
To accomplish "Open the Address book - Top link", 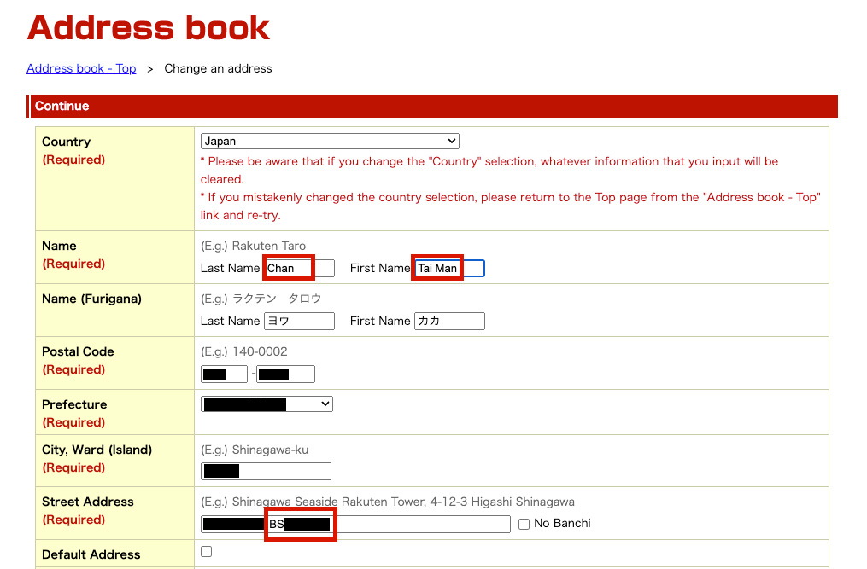I will coord(81,68).
